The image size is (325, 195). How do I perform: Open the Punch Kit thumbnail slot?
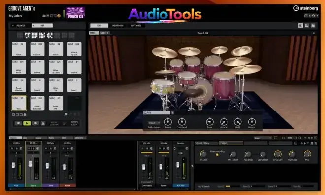tap(75, 13)
